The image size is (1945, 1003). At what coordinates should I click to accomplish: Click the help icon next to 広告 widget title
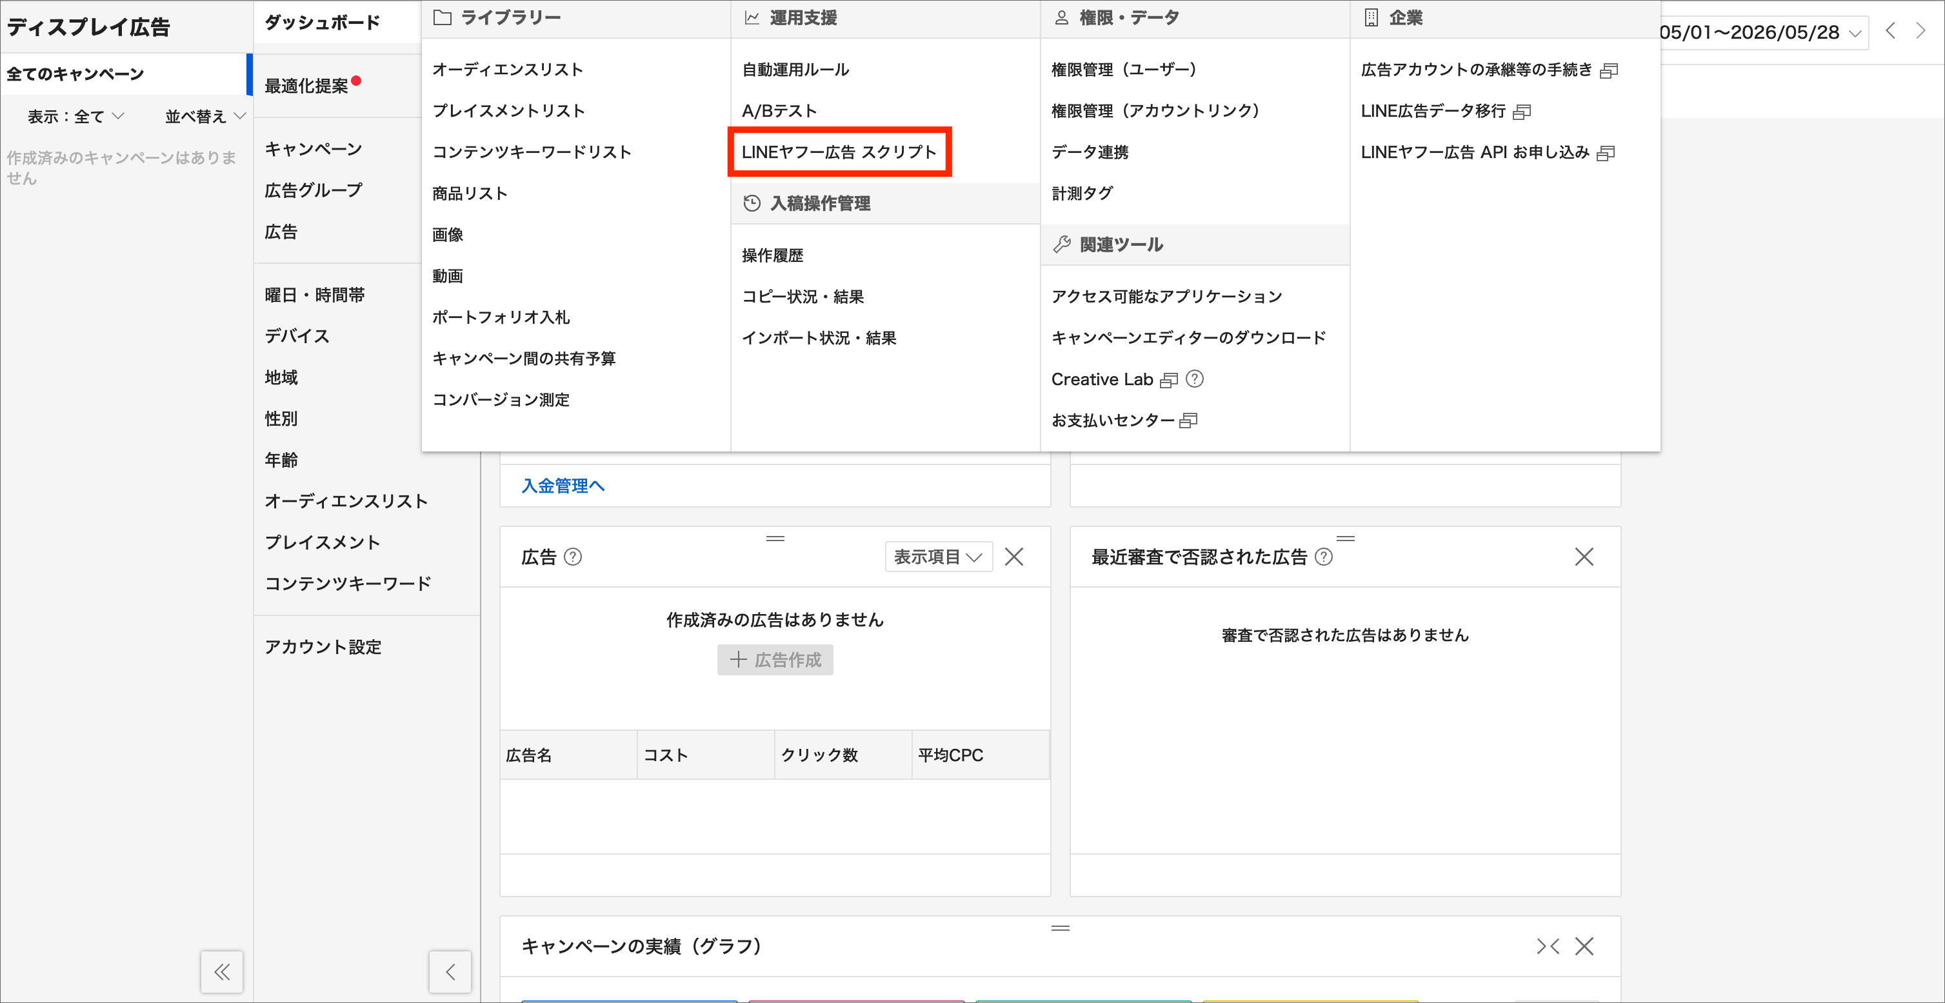573,557
